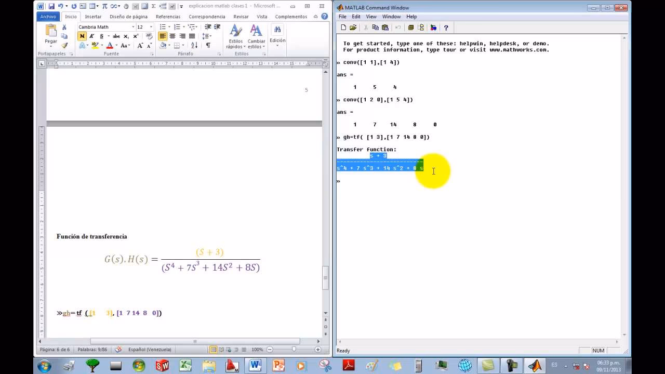Show paragraph marks in Word
Screen dimensions: 665x374
point(209,46)
